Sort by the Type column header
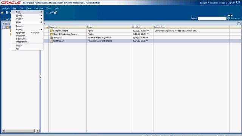This screenshot has height=136, width=242. (x=109, y=27)
